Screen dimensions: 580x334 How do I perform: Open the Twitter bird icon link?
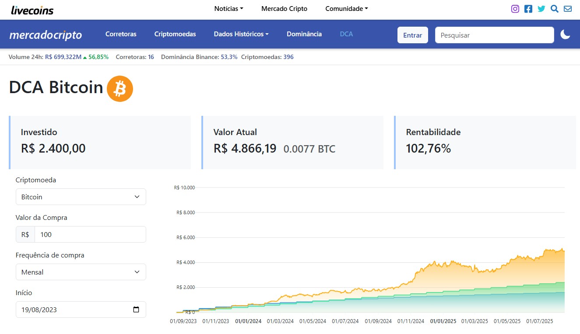(541, 9)
